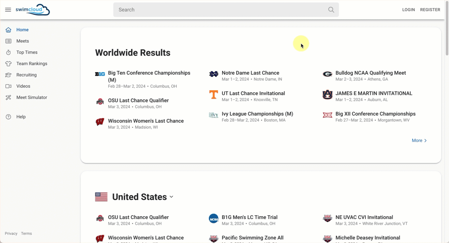Click the Top Times stopwatch icon
This screenshot has height=243, width=449.
tap(8, 52)
